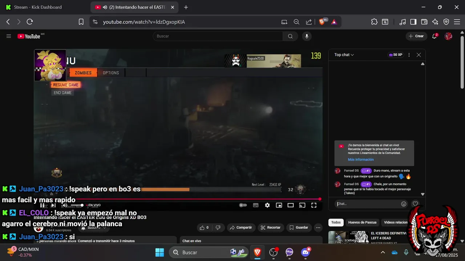Click the Crear button
This screenshot has width=465, height=261.
[x=416, y=36]
